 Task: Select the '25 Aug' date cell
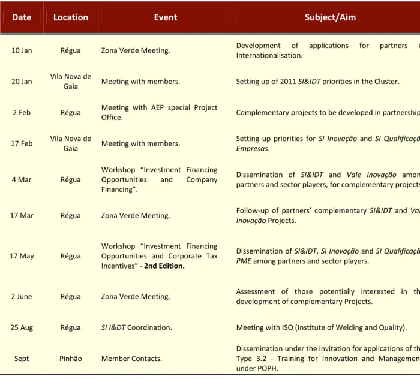22,327
